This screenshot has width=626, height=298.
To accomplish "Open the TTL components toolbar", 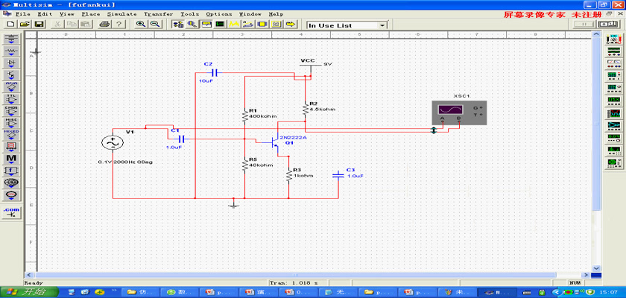I will (11, 99).
